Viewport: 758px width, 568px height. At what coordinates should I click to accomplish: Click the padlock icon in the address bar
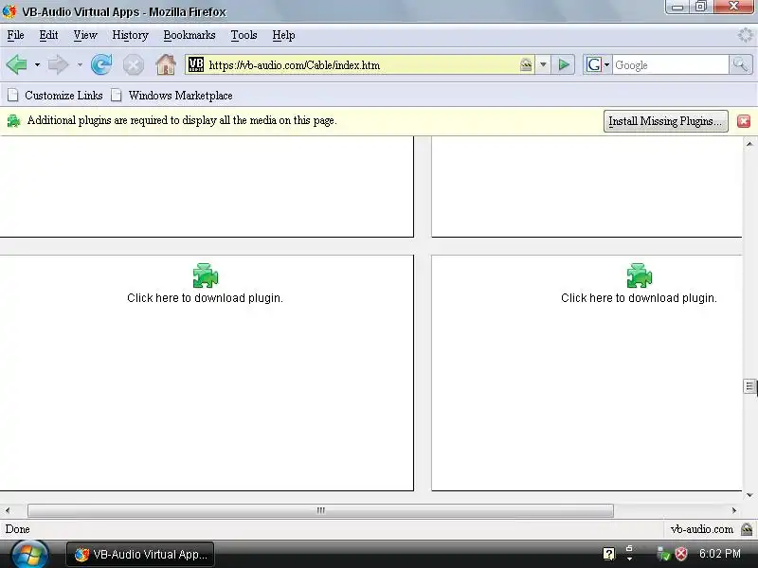pos(526,64)
